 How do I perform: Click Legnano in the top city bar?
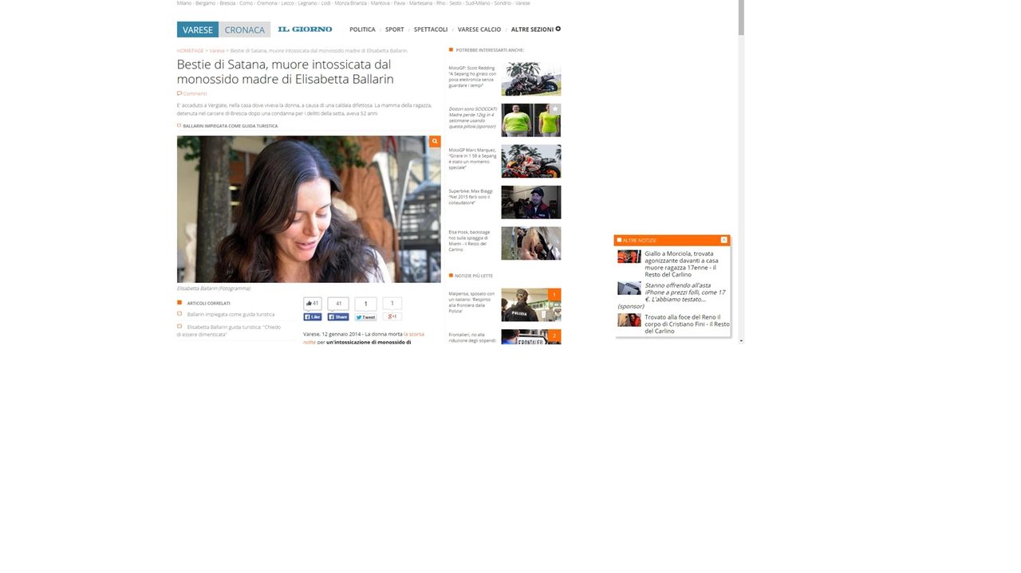click(308, 3)
